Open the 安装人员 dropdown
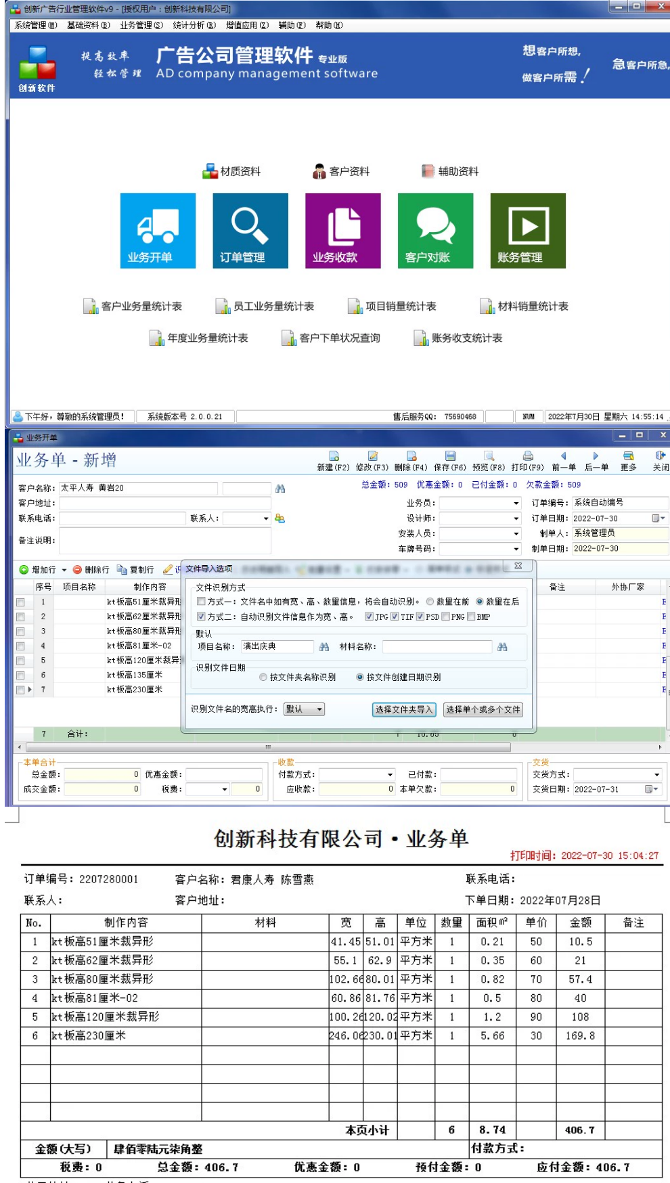This screenshot has width=670, height=1183. 516,534
